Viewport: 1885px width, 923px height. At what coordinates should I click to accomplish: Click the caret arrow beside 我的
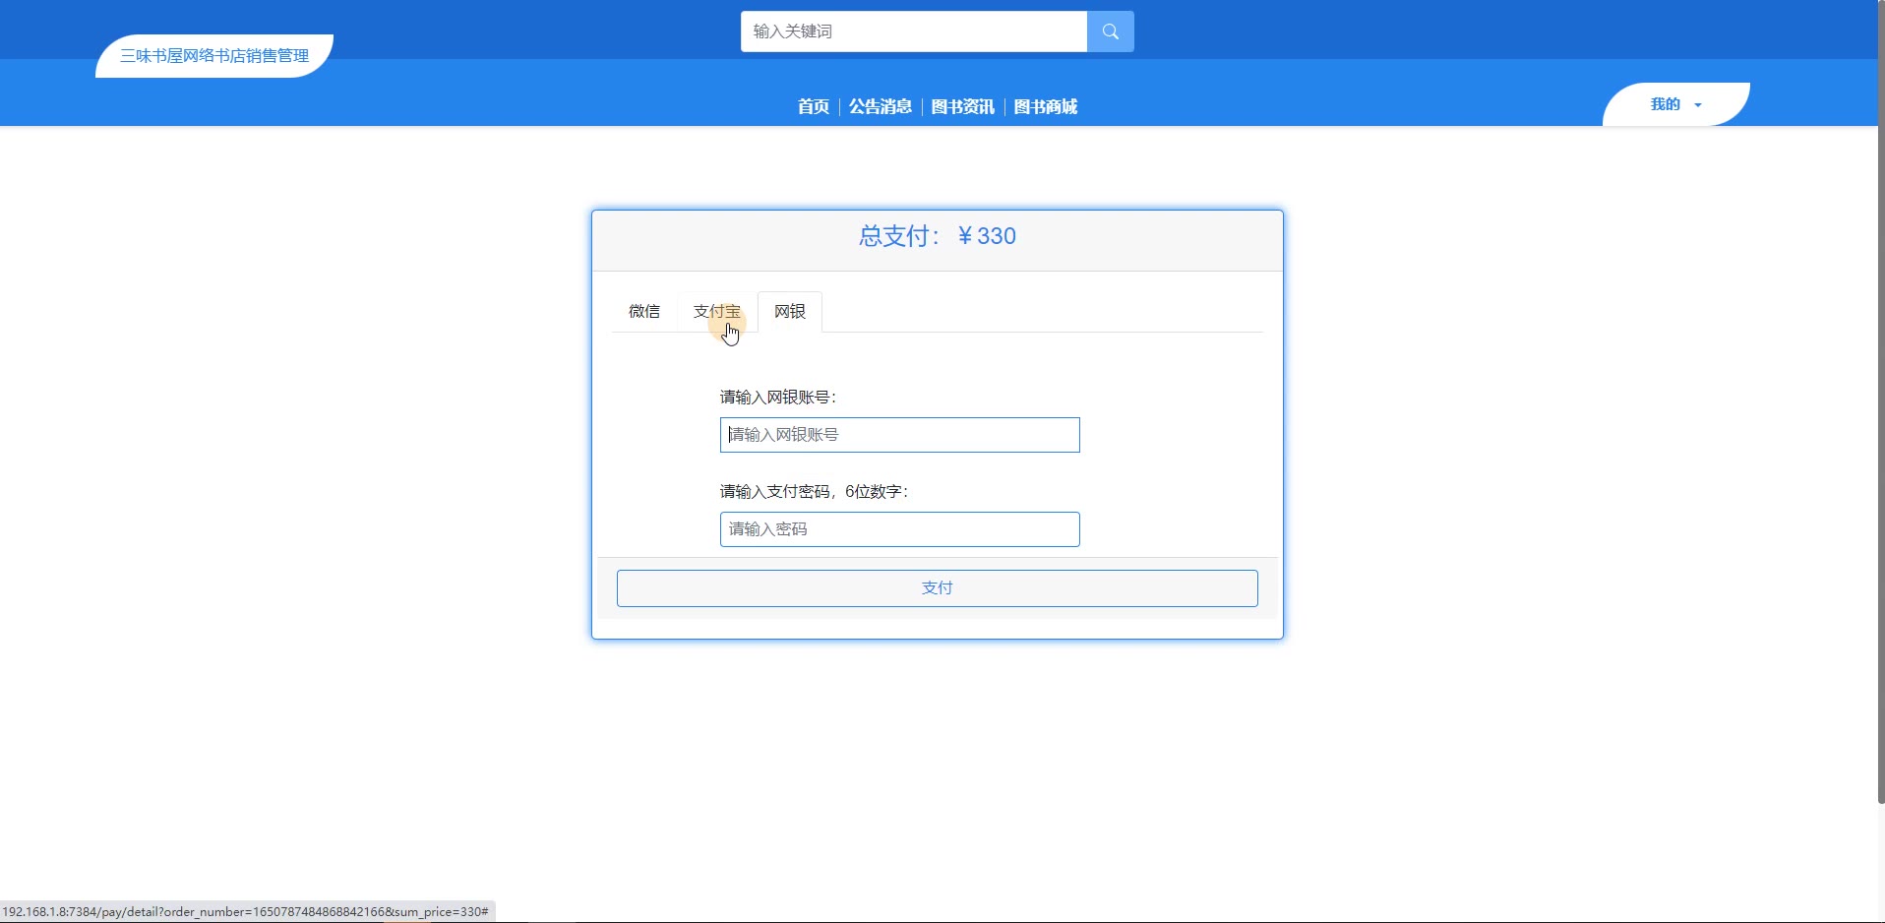pos(1698,105)
